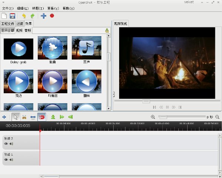
Task: Rewind the video preview
Action: 161,107
